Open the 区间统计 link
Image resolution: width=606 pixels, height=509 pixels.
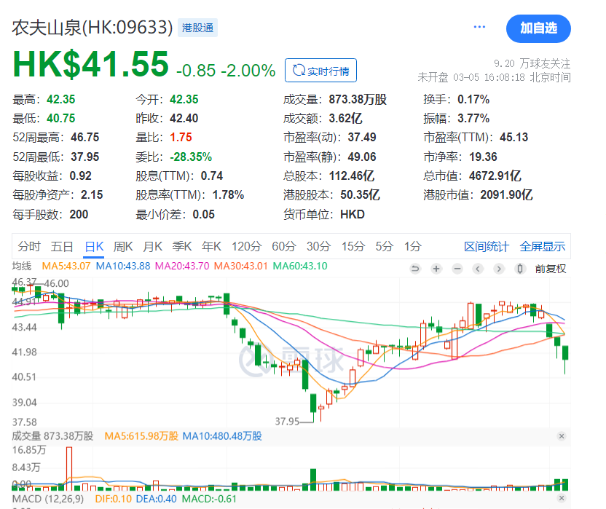(487, 246)
